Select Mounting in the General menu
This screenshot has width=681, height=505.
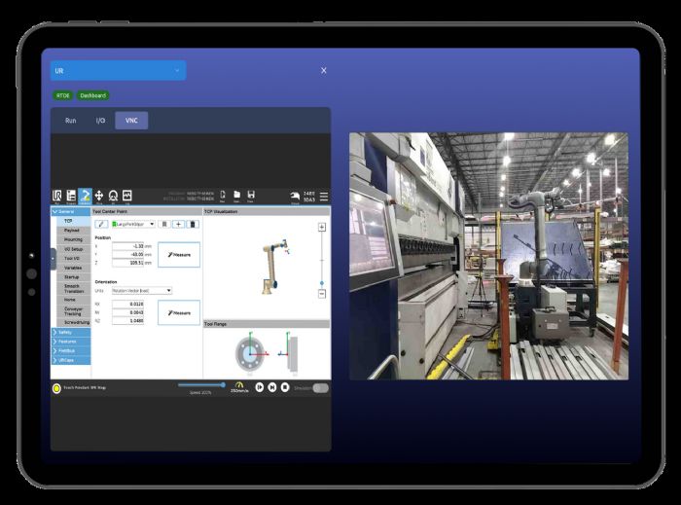tap(73, 239)
